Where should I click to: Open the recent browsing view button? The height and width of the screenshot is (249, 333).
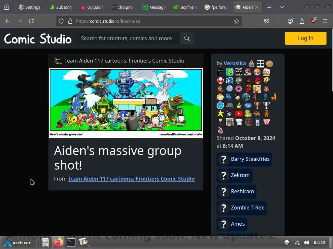pos(7,7)
